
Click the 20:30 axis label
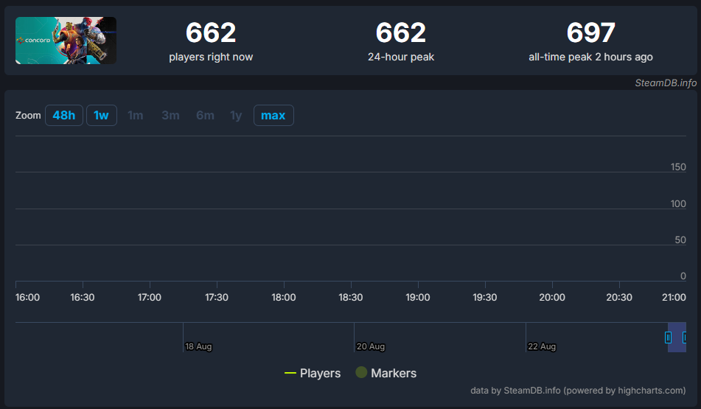(x=619, y=297)
